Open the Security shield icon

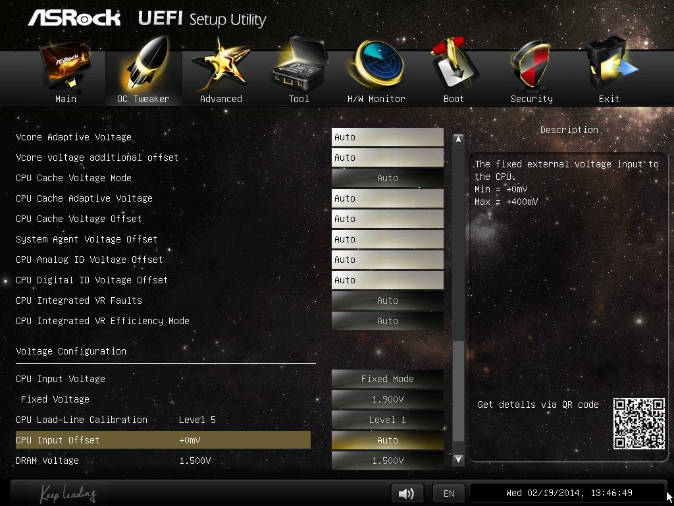531,65
